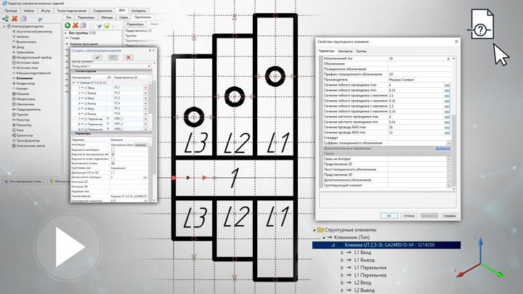Screen dimensions: 523x294
Task: Toggle Видимость позиционного обозначения checkbox
Action: 113,155
